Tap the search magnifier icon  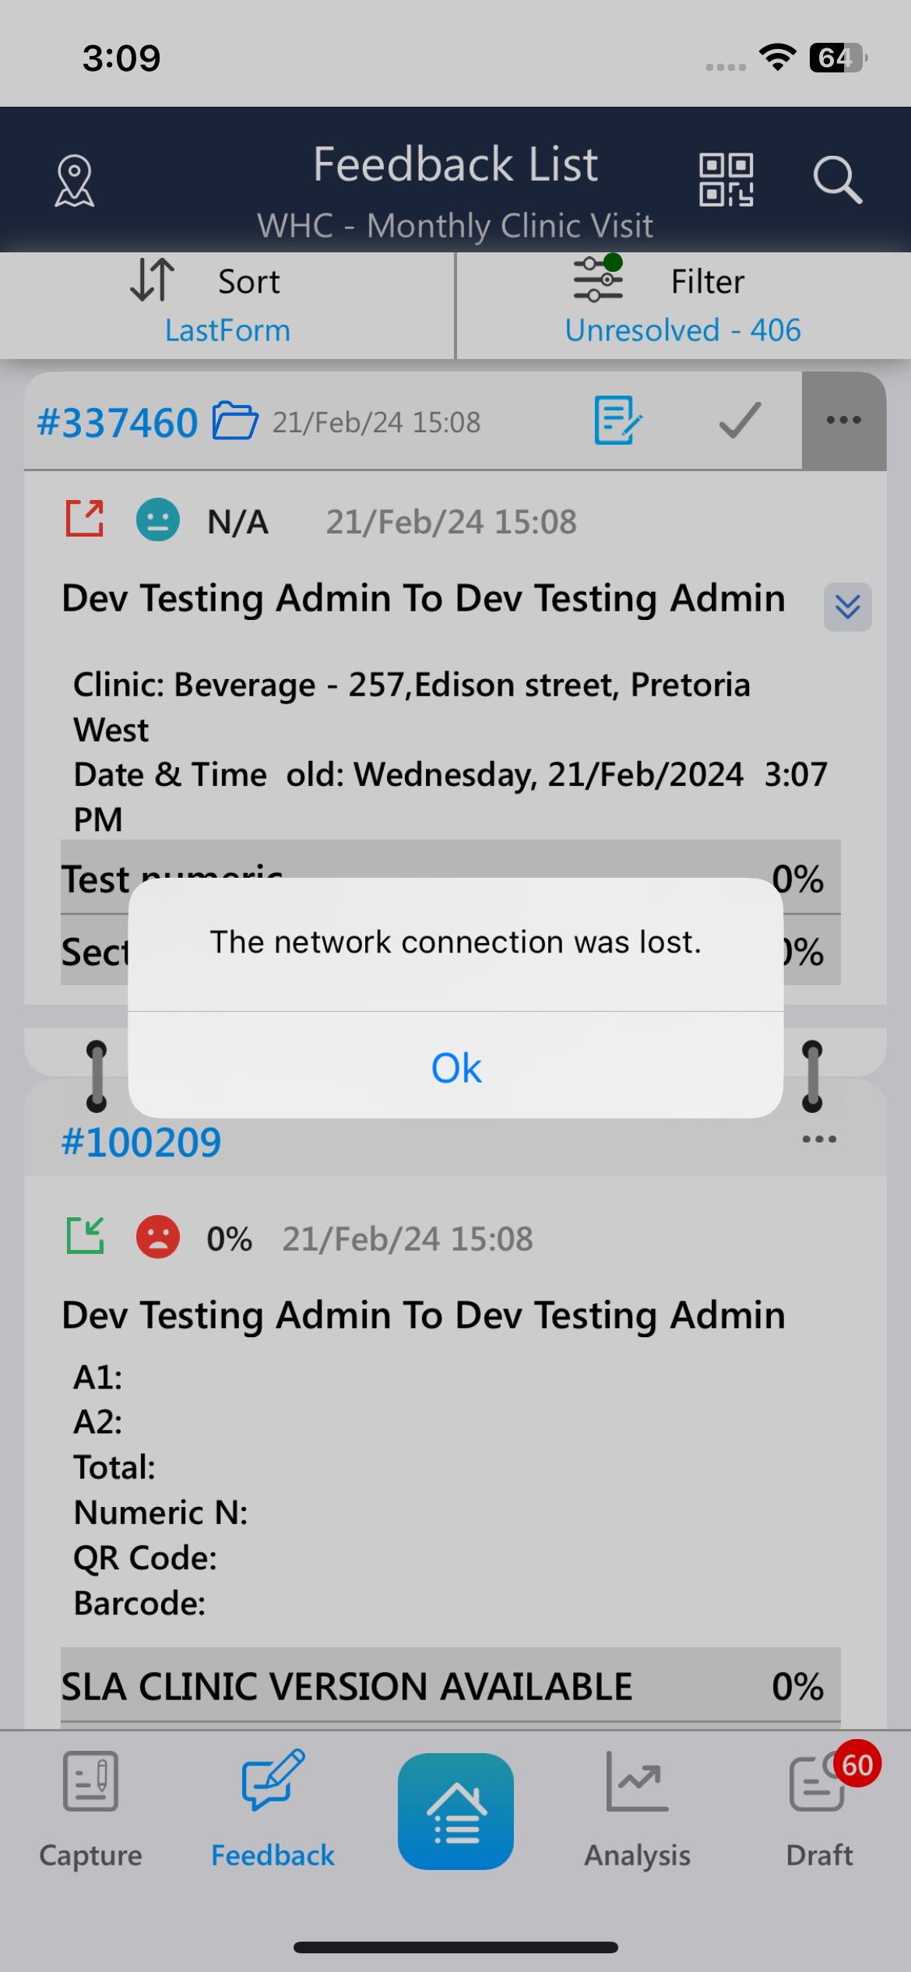pos(837,180)
